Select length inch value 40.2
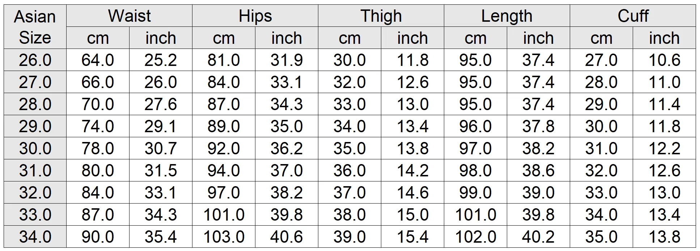The image size is (700, 251). point(538,237)
